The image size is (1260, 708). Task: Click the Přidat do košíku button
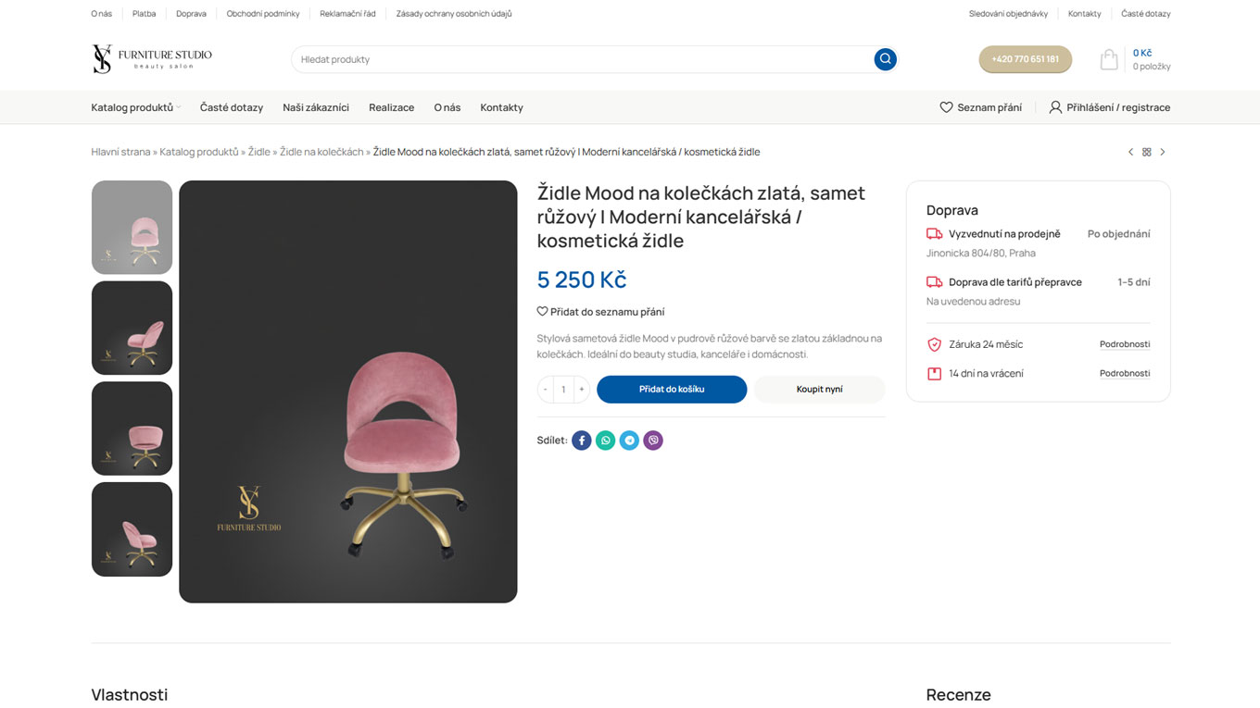click(672, 390)
